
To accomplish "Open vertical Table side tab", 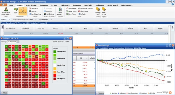I will pos(173,27).
